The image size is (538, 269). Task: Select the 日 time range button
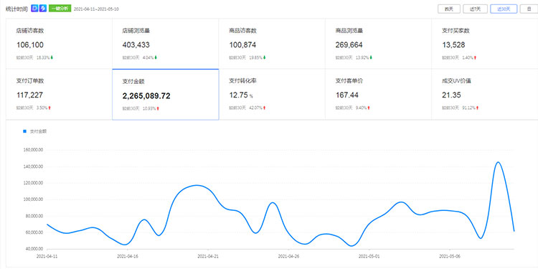[529, 9]
